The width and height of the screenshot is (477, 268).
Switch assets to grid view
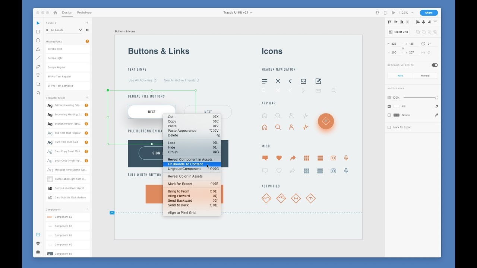(x=87, y=30)
